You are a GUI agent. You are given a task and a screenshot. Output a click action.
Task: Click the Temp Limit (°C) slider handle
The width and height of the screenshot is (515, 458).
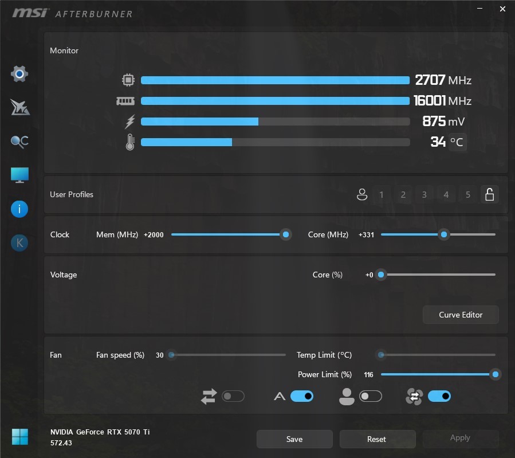(381, 355)
